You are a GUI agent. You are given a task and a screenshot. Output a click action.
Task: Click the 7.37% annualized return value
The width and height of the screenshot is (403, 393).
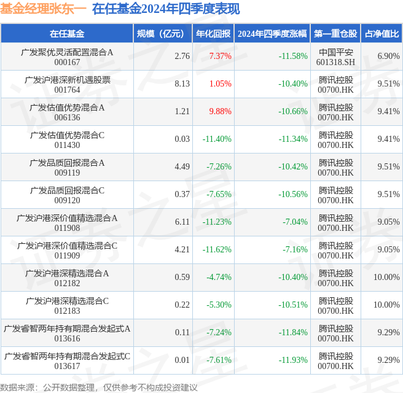coord(221,56)
